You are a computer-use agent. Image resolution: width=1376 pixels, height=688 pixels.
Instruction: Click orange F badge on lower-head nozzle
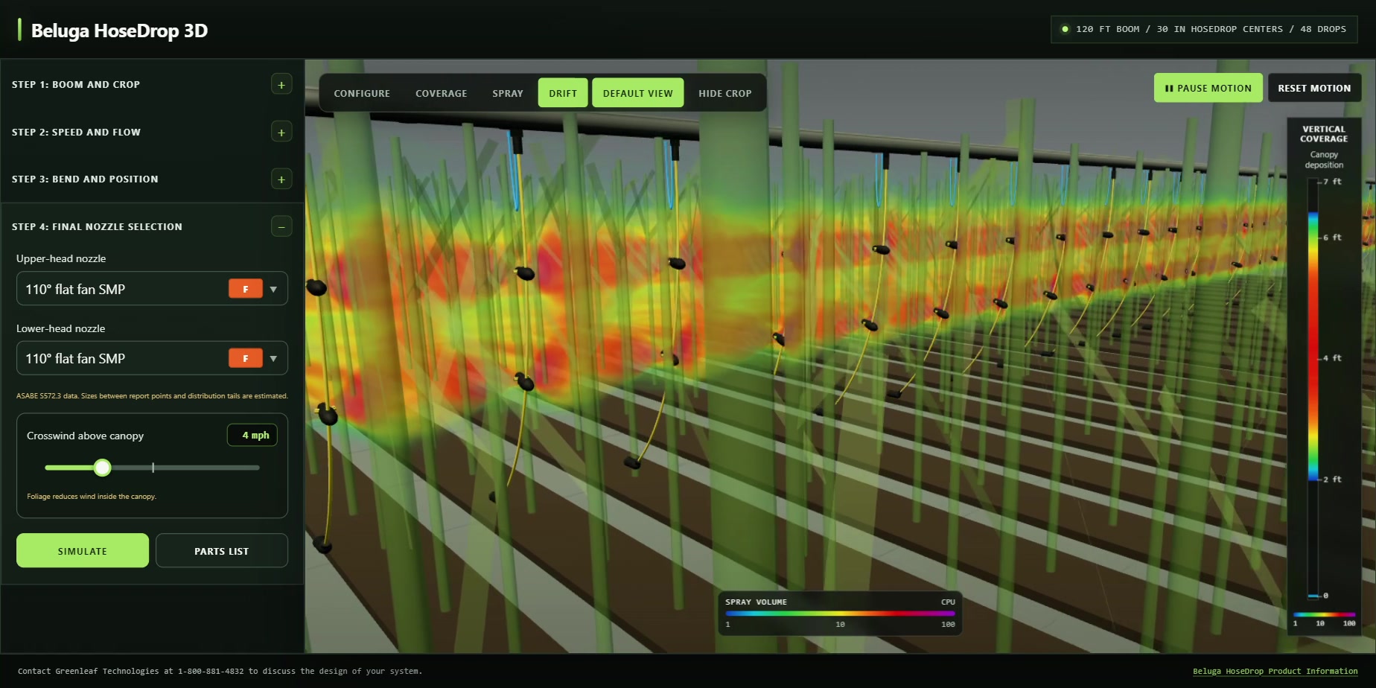tap(246, 358)
